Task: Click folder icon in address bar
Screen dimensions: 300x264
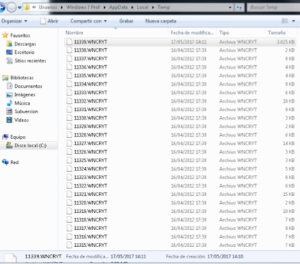Action: click(x=27, y=7)
